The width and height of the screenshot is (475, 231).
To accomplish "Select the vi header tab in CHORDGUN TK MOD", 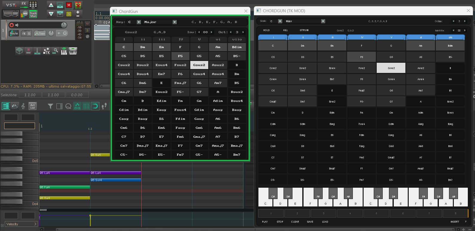I will click(x=421, y=37).
